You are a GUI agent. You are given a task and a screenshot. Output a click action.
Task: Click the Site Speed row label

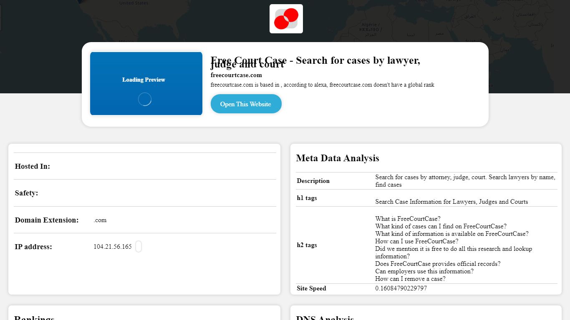pyautogui.click(x=311, y=288)
